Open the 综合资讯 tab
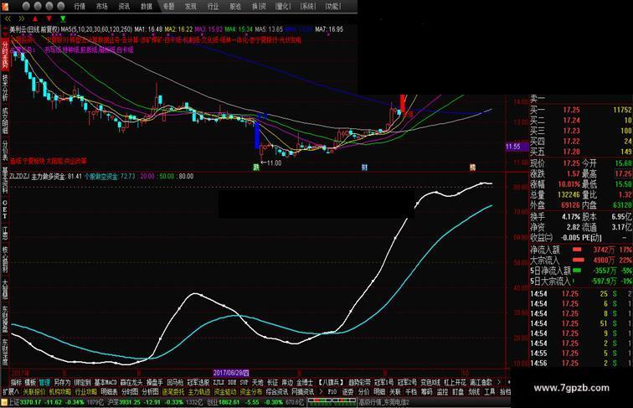Screen dimensions: 633x408 277,392
